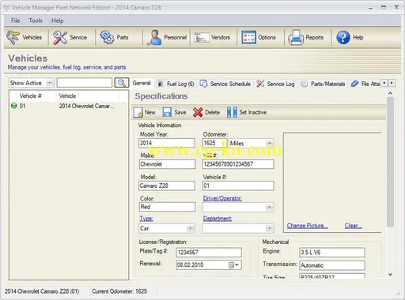Viewport: 405px width, 300px height.
Task: Expand the Department dropdown
Action: click(x=269, y=228)
